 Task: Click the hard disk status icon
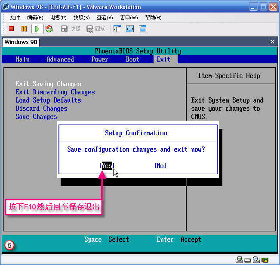click(x=247, y=260)
